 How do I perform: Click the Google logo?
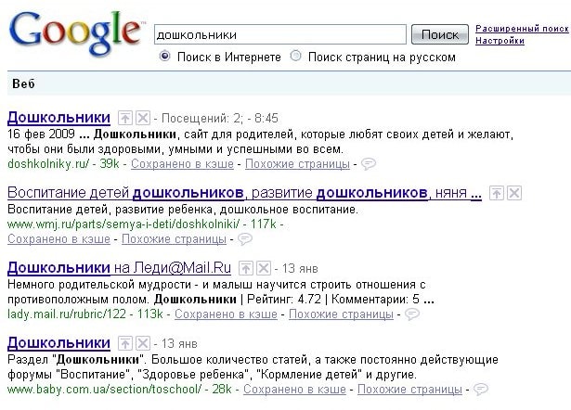pyautogui.click(x=73, y=34)
